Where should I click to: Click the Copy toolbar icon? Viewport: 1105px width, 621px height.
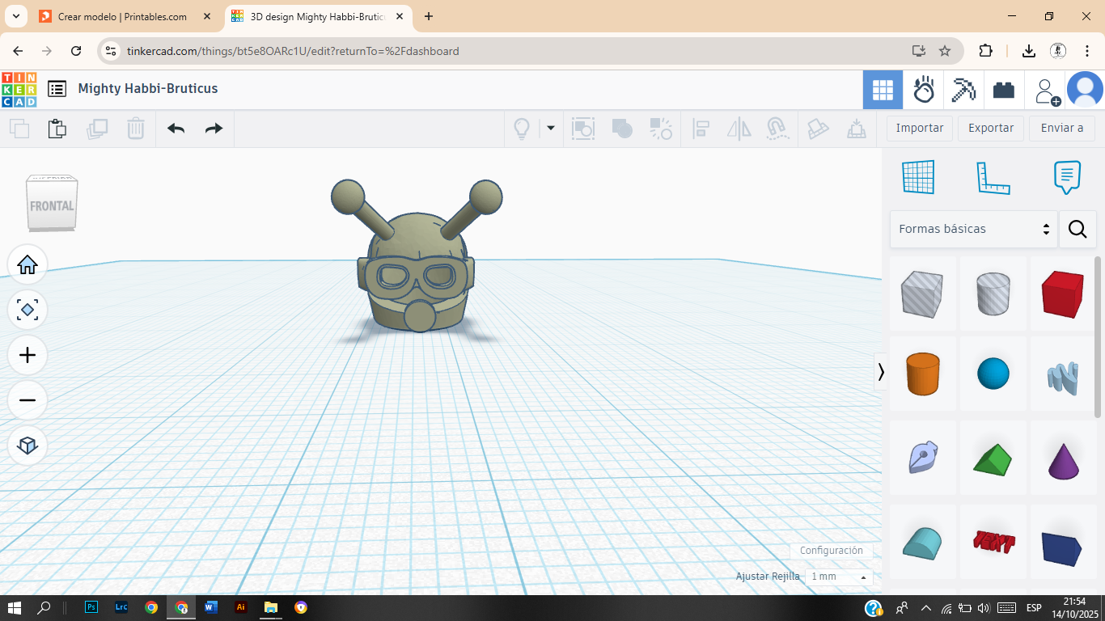[x=19, y=129]
